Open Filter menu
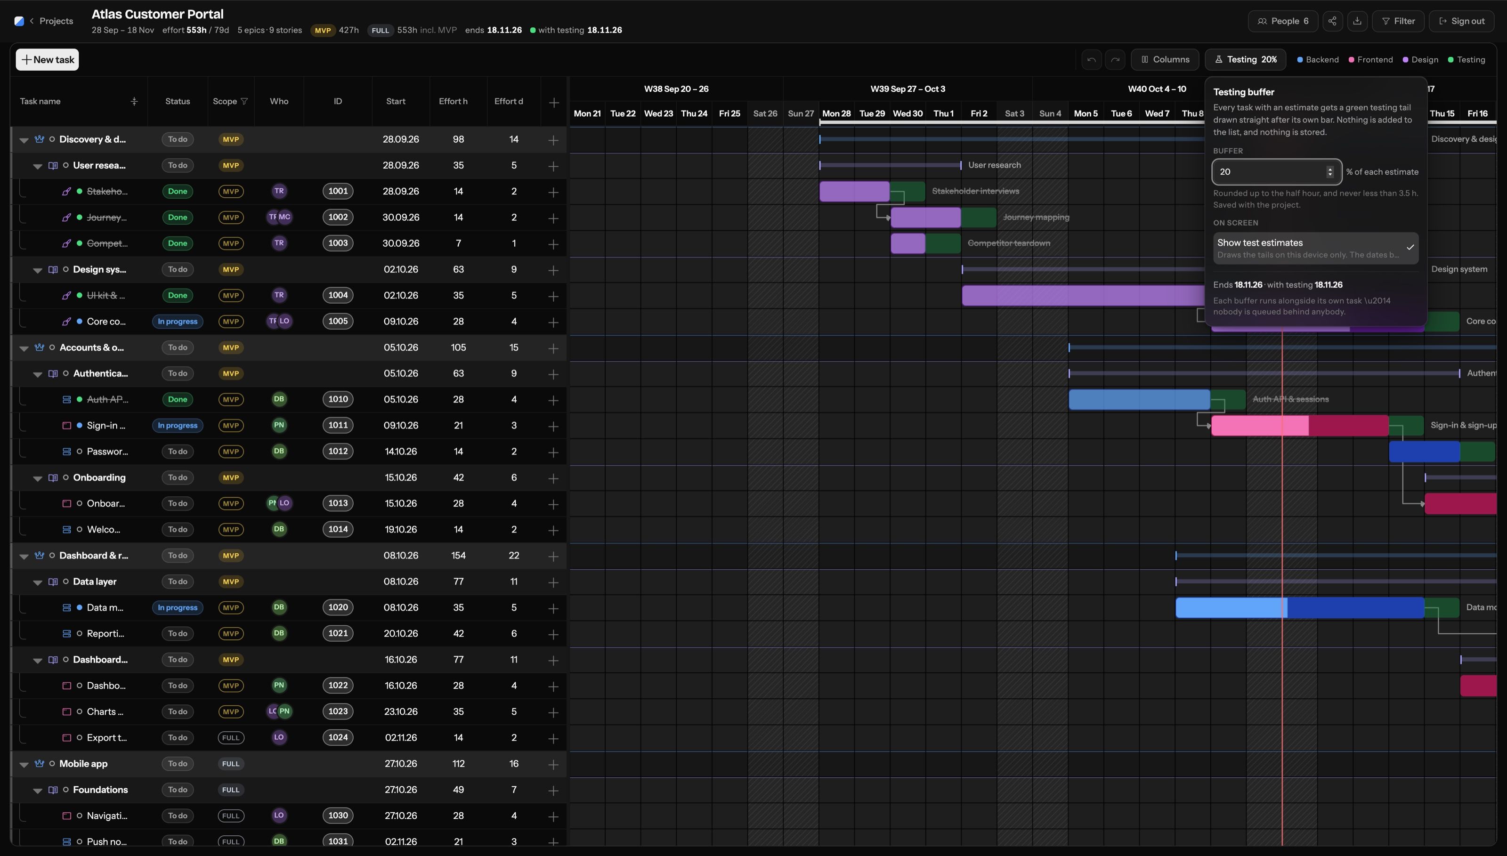Viewport: 1507px width, 856px height. point(1398,21)
